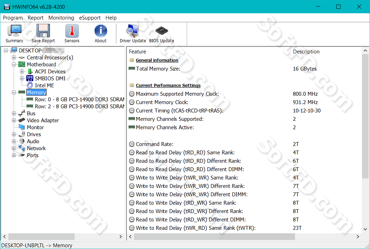Viewport: 370px width, 249px height.
Task: Open the Help menu
Action: pyautogui.click(x=111, y=18)
